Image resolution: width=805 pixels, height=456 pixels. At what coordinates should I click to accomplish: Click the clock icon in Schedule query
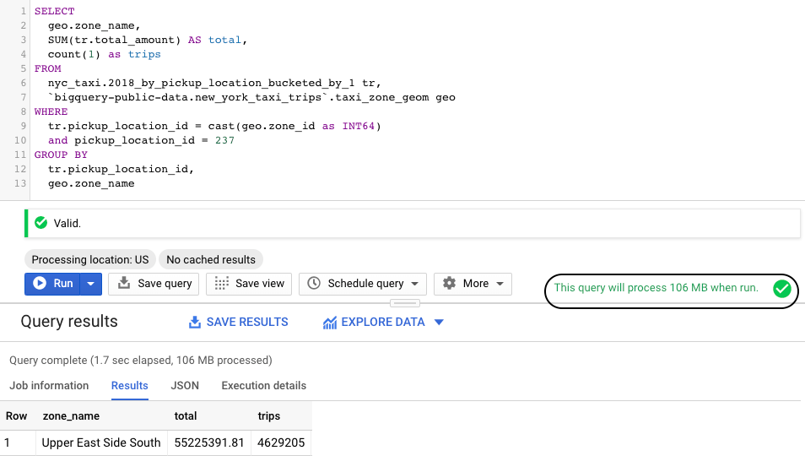[314, 284]
